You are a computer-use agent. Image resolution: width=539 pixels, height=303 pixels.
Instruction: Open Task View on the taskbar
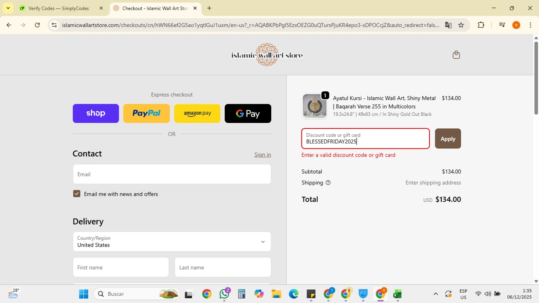pos(189,294)
